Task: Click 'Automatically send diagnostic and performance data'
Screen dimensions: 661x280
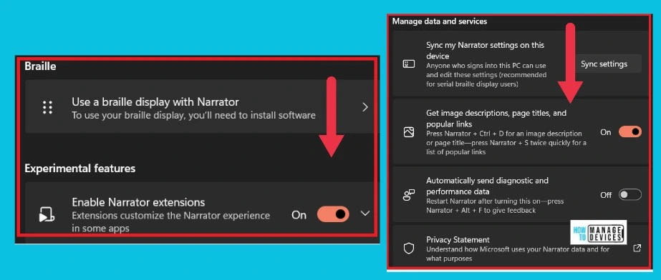Action: [487, 186]
